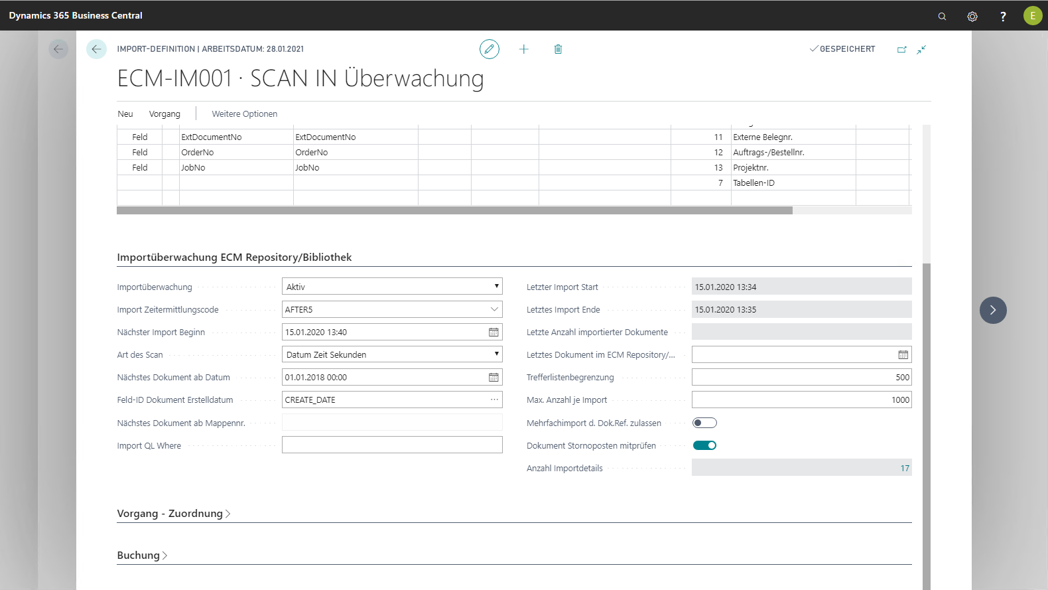Click the next record arrow button
This screenshot has height=590, width=1048.
[x=992, y=310]
